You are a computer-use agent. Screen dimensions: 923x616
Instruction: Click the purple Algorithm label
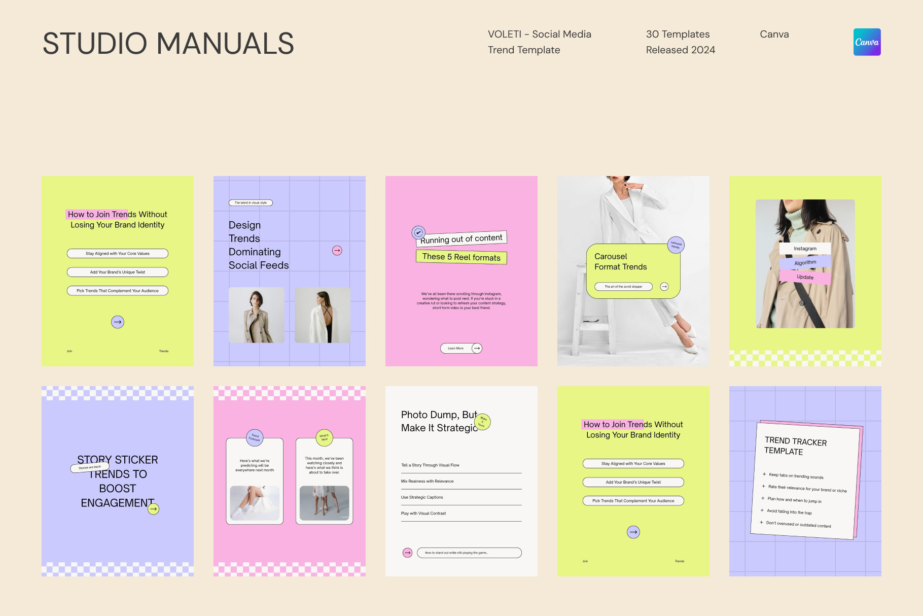[805, 262]
